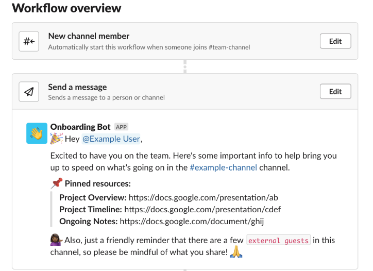Click the @Example User mention
The height and width of the screenshot is (271, 373).
(x=111, y=139)
